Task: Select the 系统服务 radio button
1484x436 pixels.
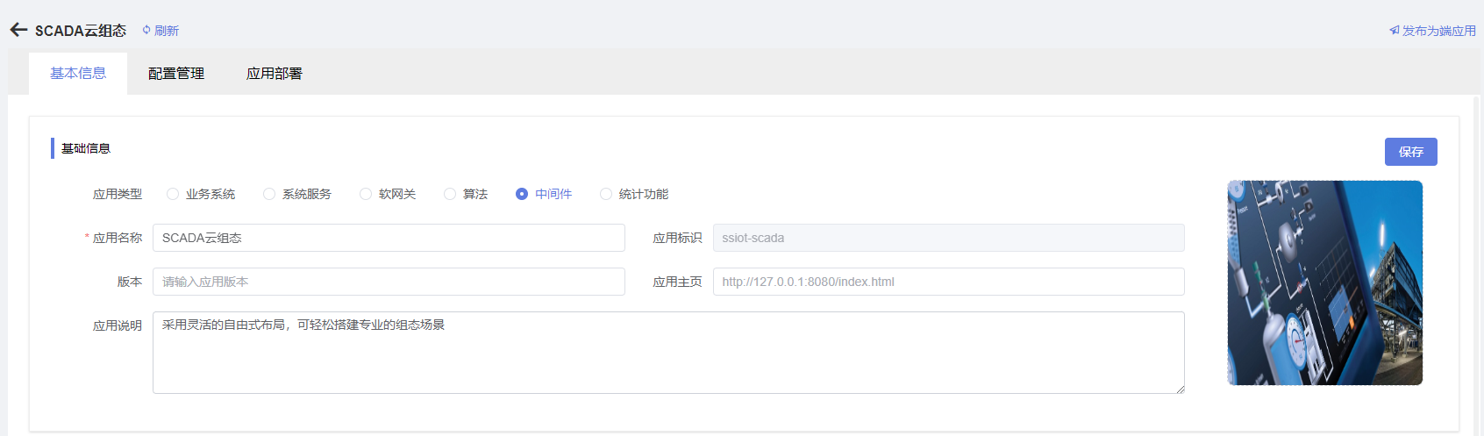Action: 269,194
